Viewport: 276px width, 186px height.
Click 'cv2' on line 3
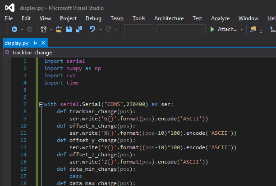pos(71,75)
